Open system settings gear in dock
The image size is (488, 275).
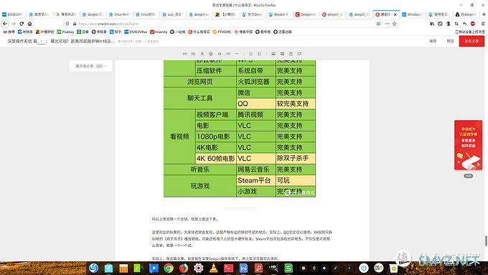[x=198, y=268]
